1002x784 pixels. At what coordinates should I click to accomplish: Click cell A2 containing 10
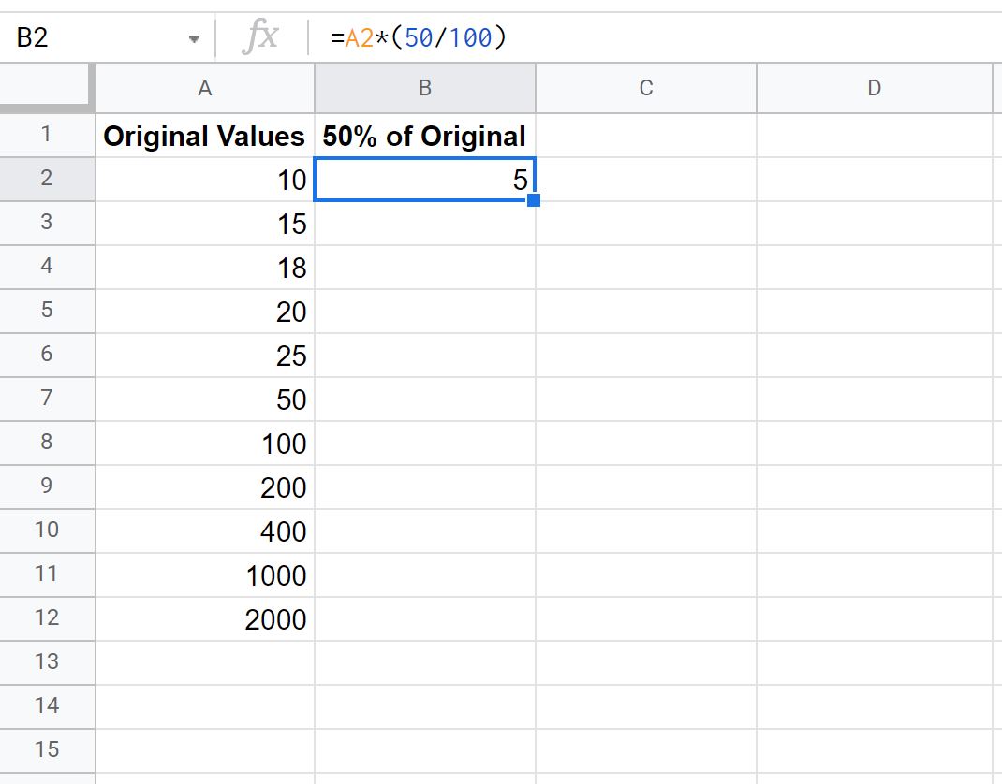point(204,180)
